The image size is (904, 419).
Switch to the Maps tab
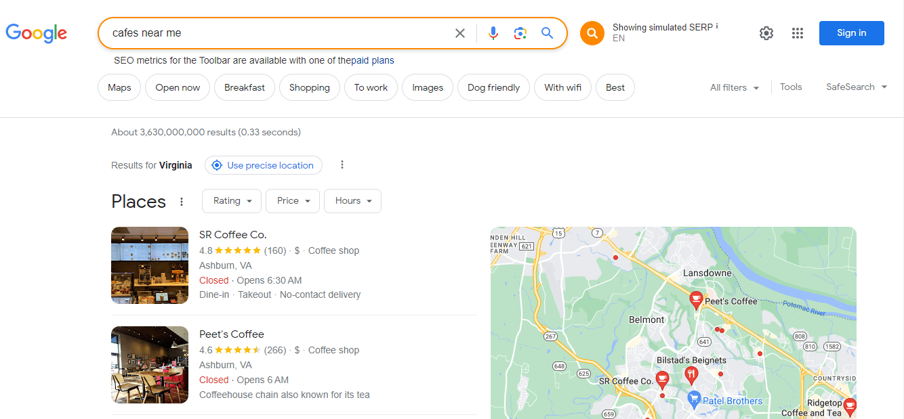tap(119, 87)
